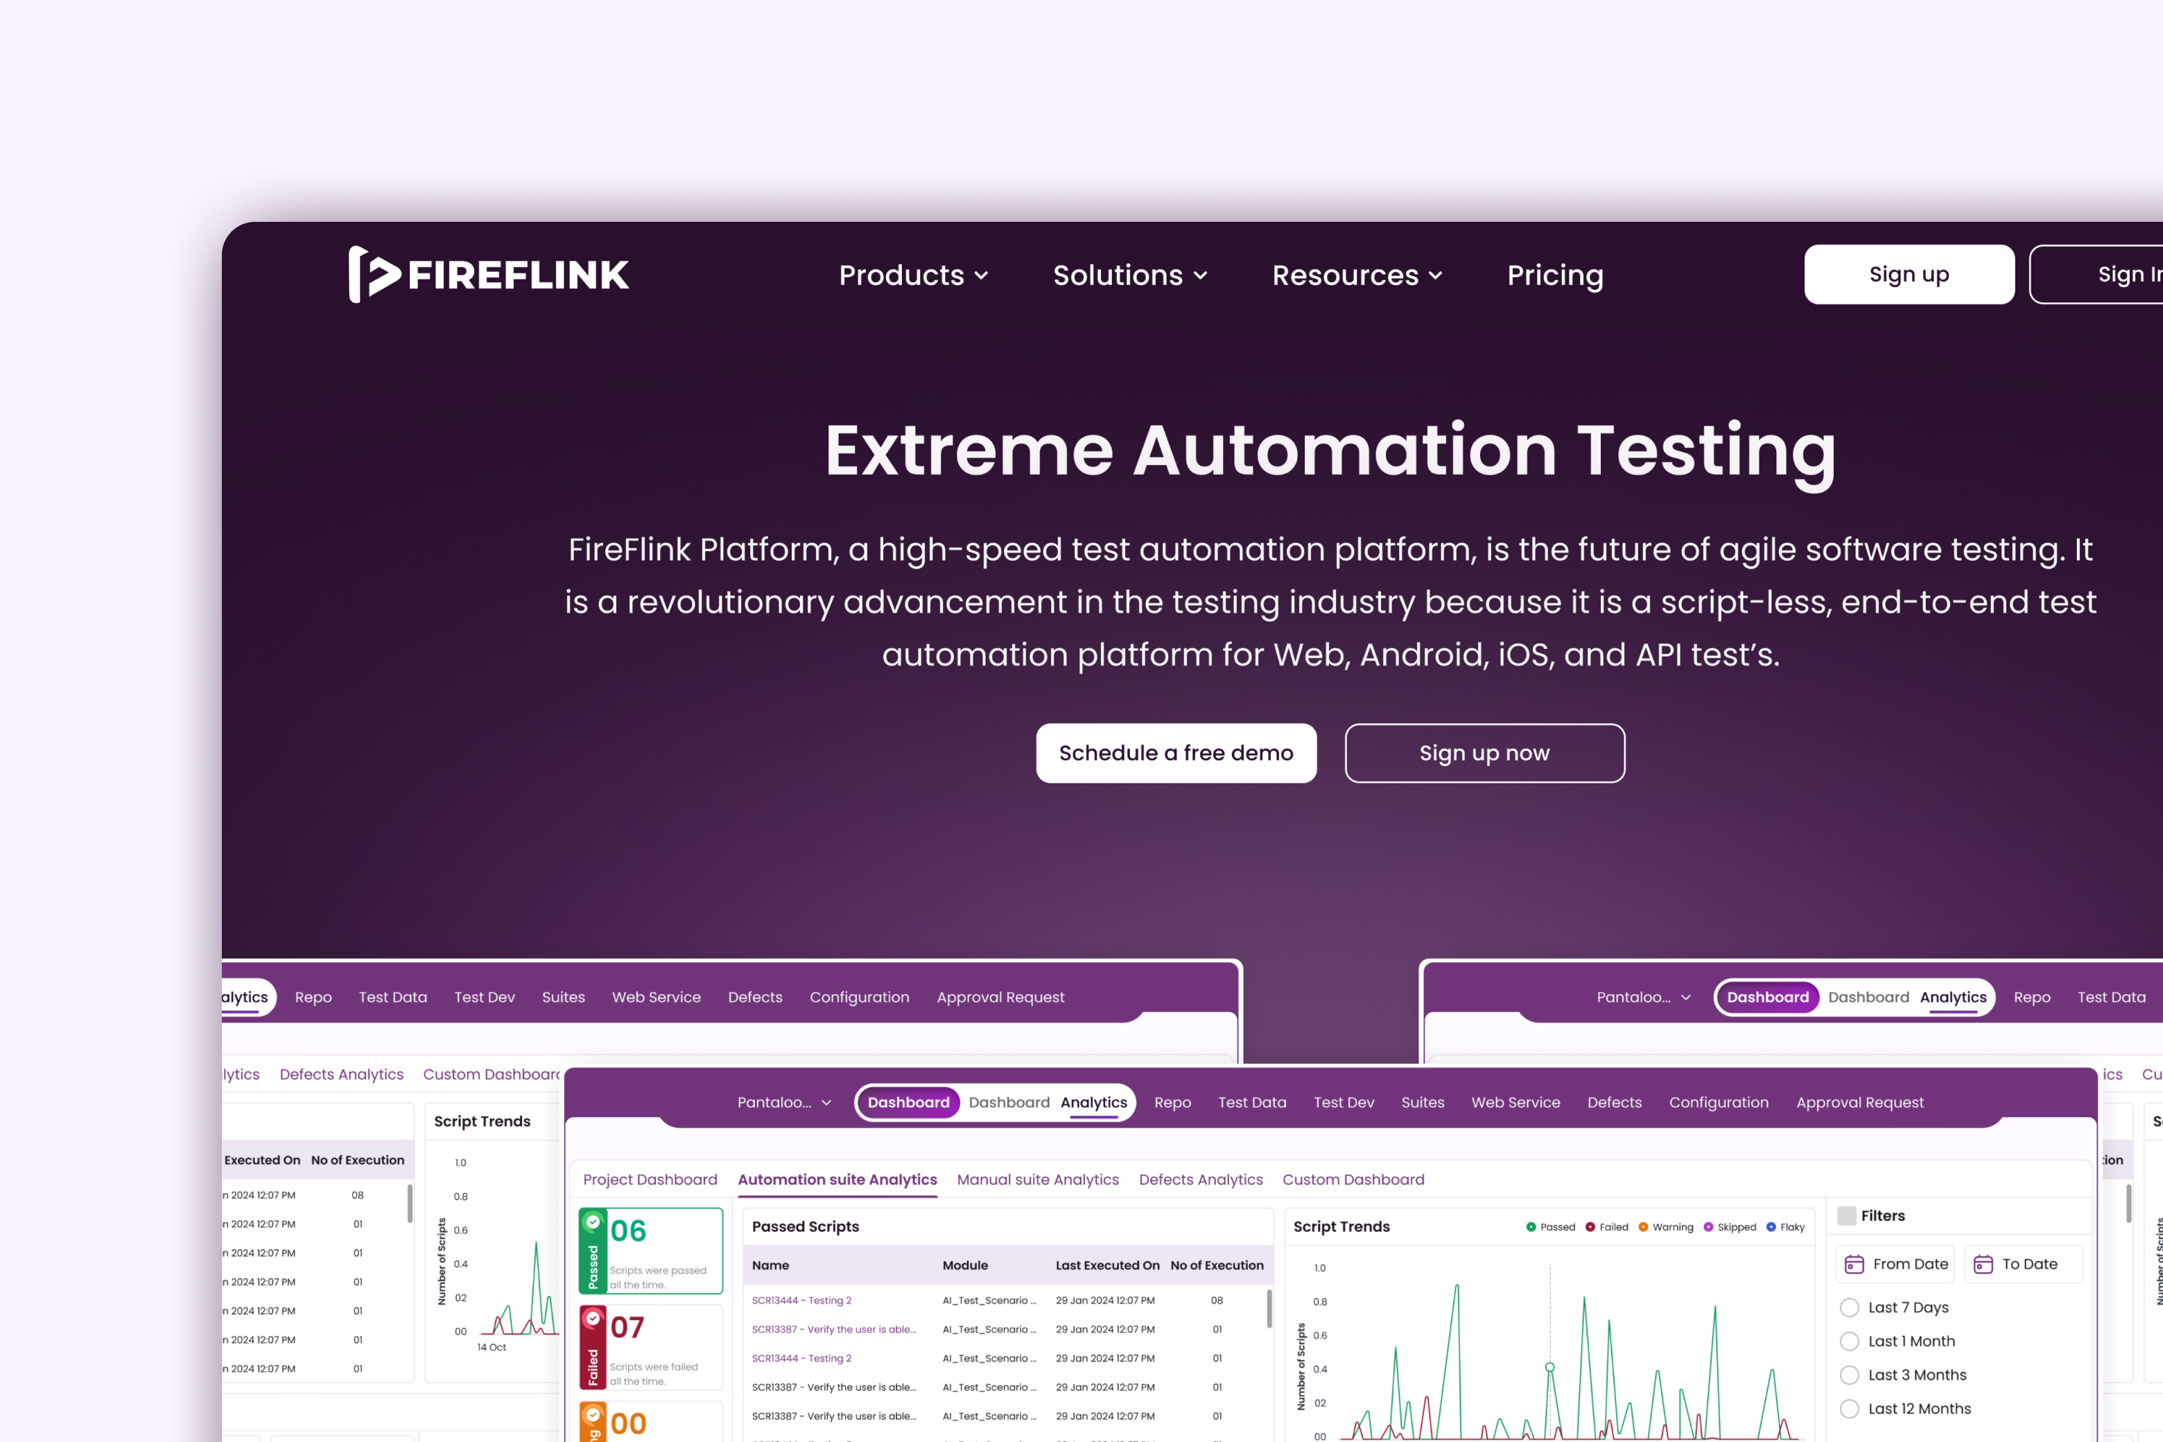
Task: Click the Skipped legend dot in Script Trends
Action: click(x=1709, y=1227)
